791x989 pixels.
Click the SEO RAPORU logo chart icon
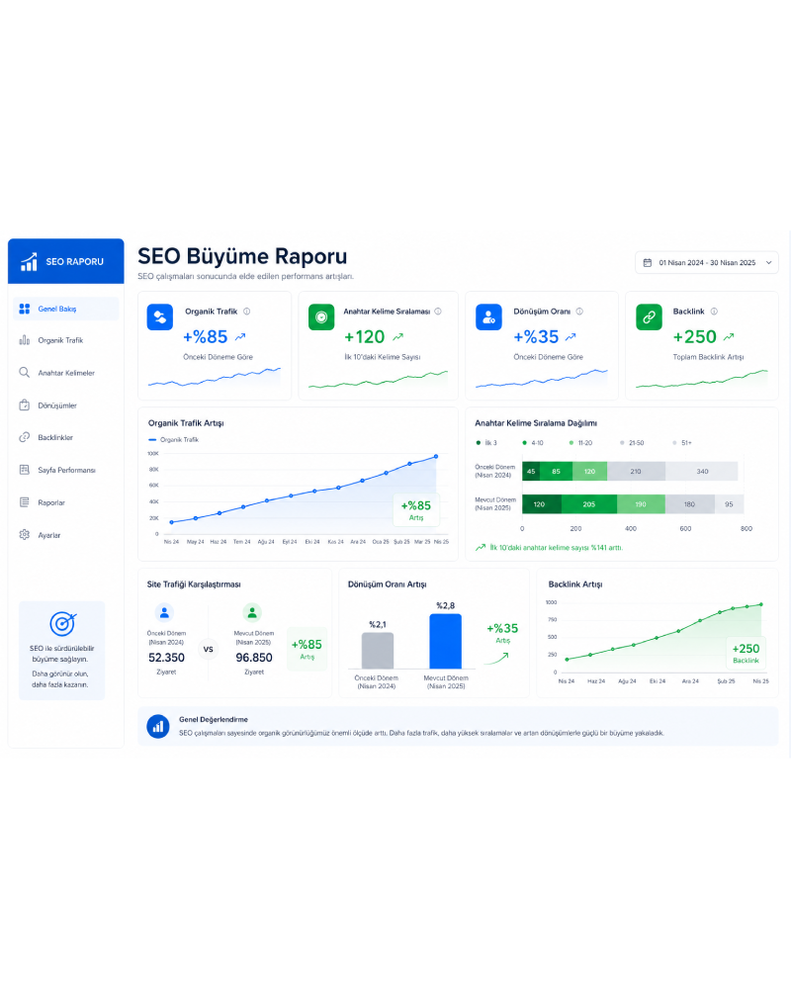click(29, 262)
